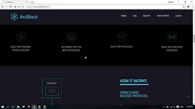Open the HOME navigation item
Image resolution: width=195 pixels, height=109 pixels.
tap(123, 16)
